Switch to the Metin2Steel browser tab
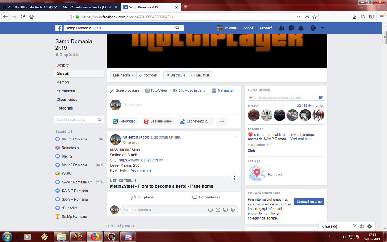The image size is (387, 242). (x=88, y=7)
